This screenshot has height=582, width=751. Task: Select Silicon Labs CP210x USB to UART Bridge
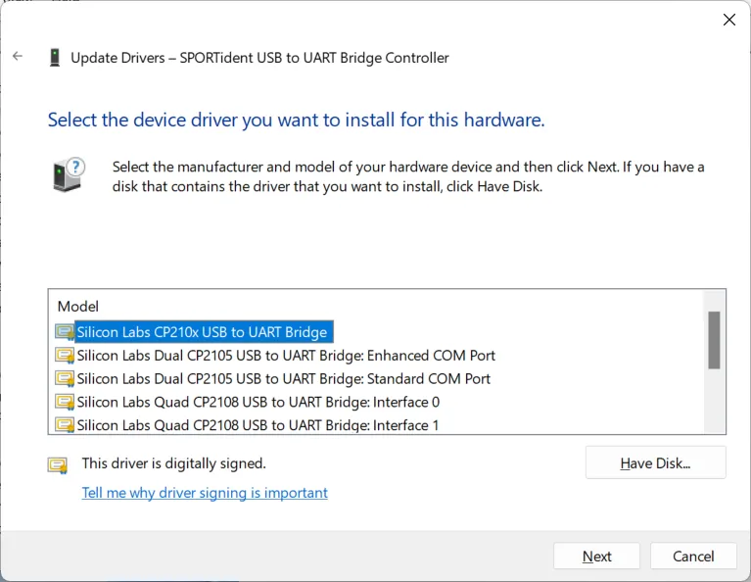point(202,332)
